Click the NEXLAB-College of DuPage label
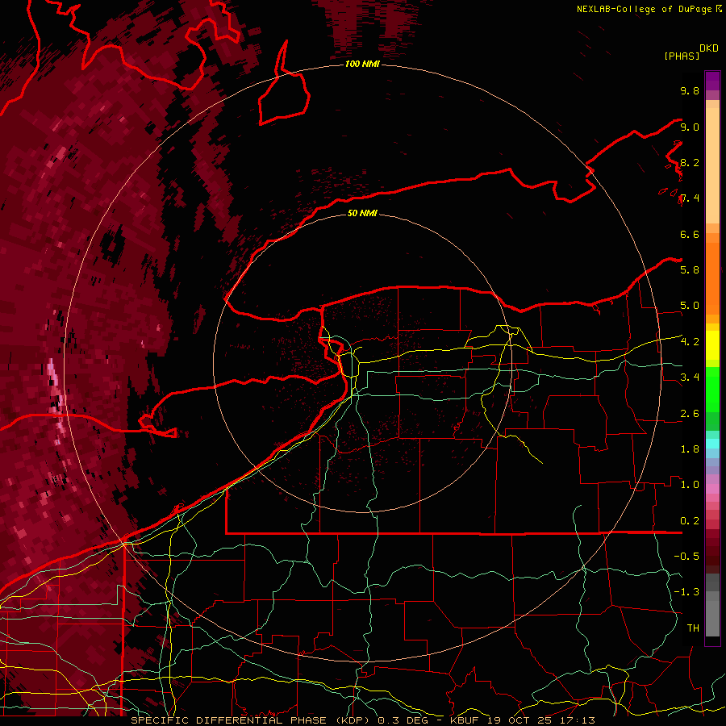Image resolution: width=726 pixels, height=726 pixels. 644,9
